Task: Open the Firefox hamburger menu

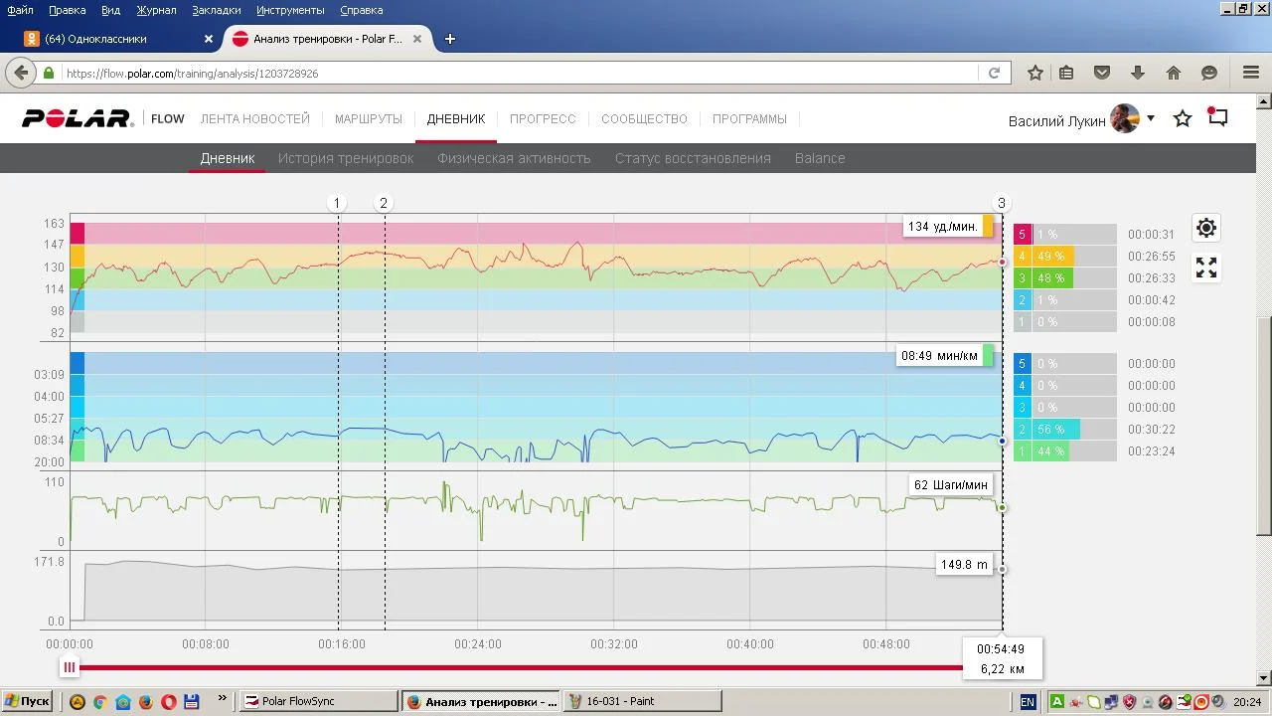Action: (1251, 73)
